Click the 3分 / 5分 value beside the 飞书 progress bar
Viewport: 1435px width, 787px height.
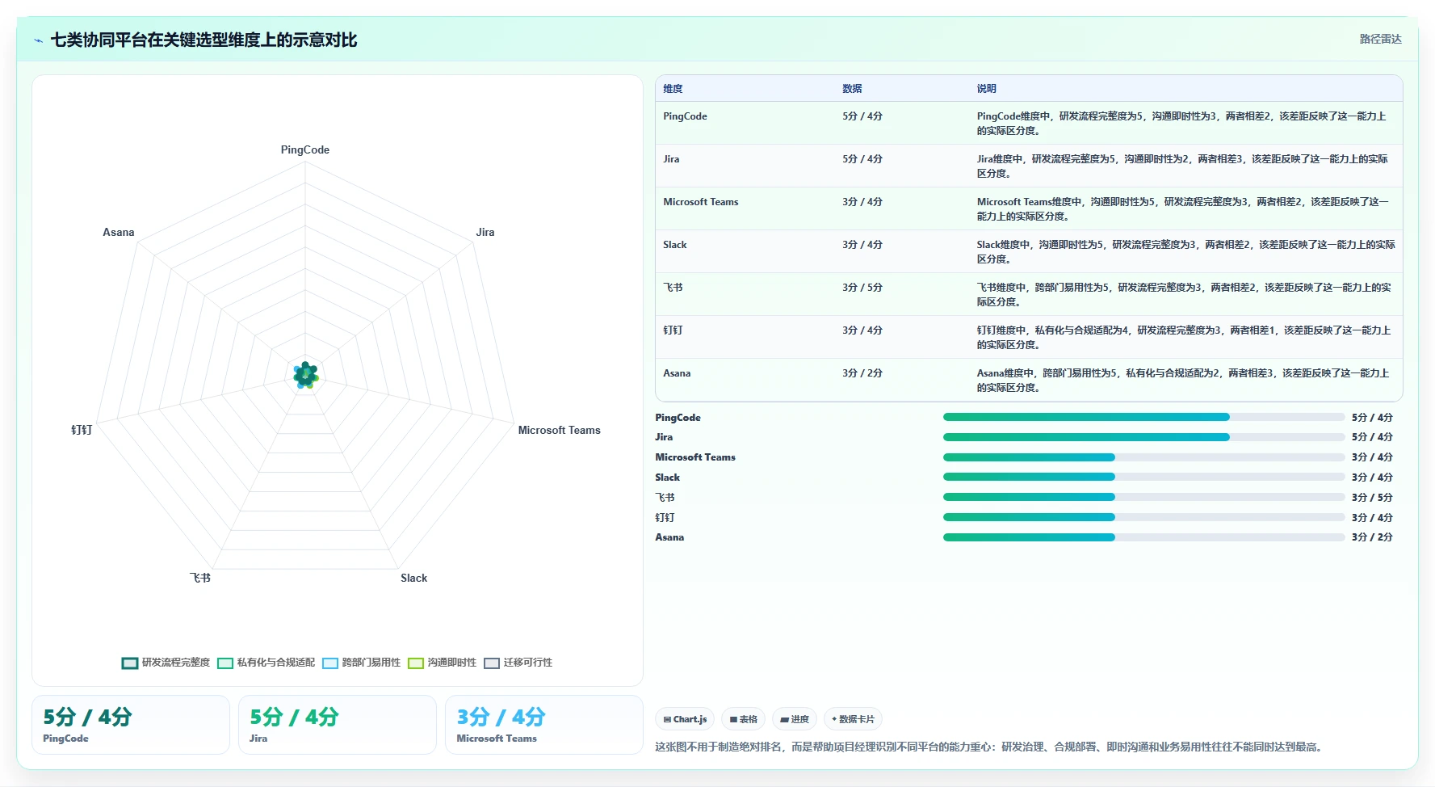pos(1372,498)
